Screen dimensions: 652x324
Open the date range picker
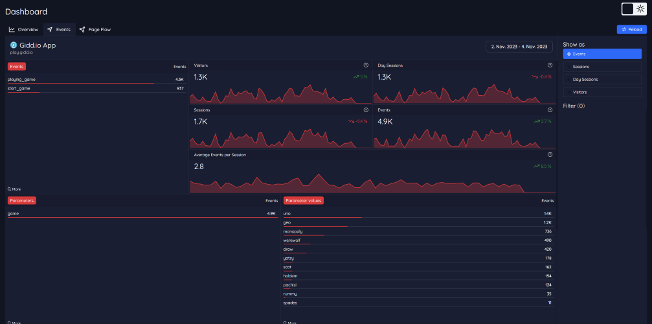pyautogui.click(x=519, y=47)
